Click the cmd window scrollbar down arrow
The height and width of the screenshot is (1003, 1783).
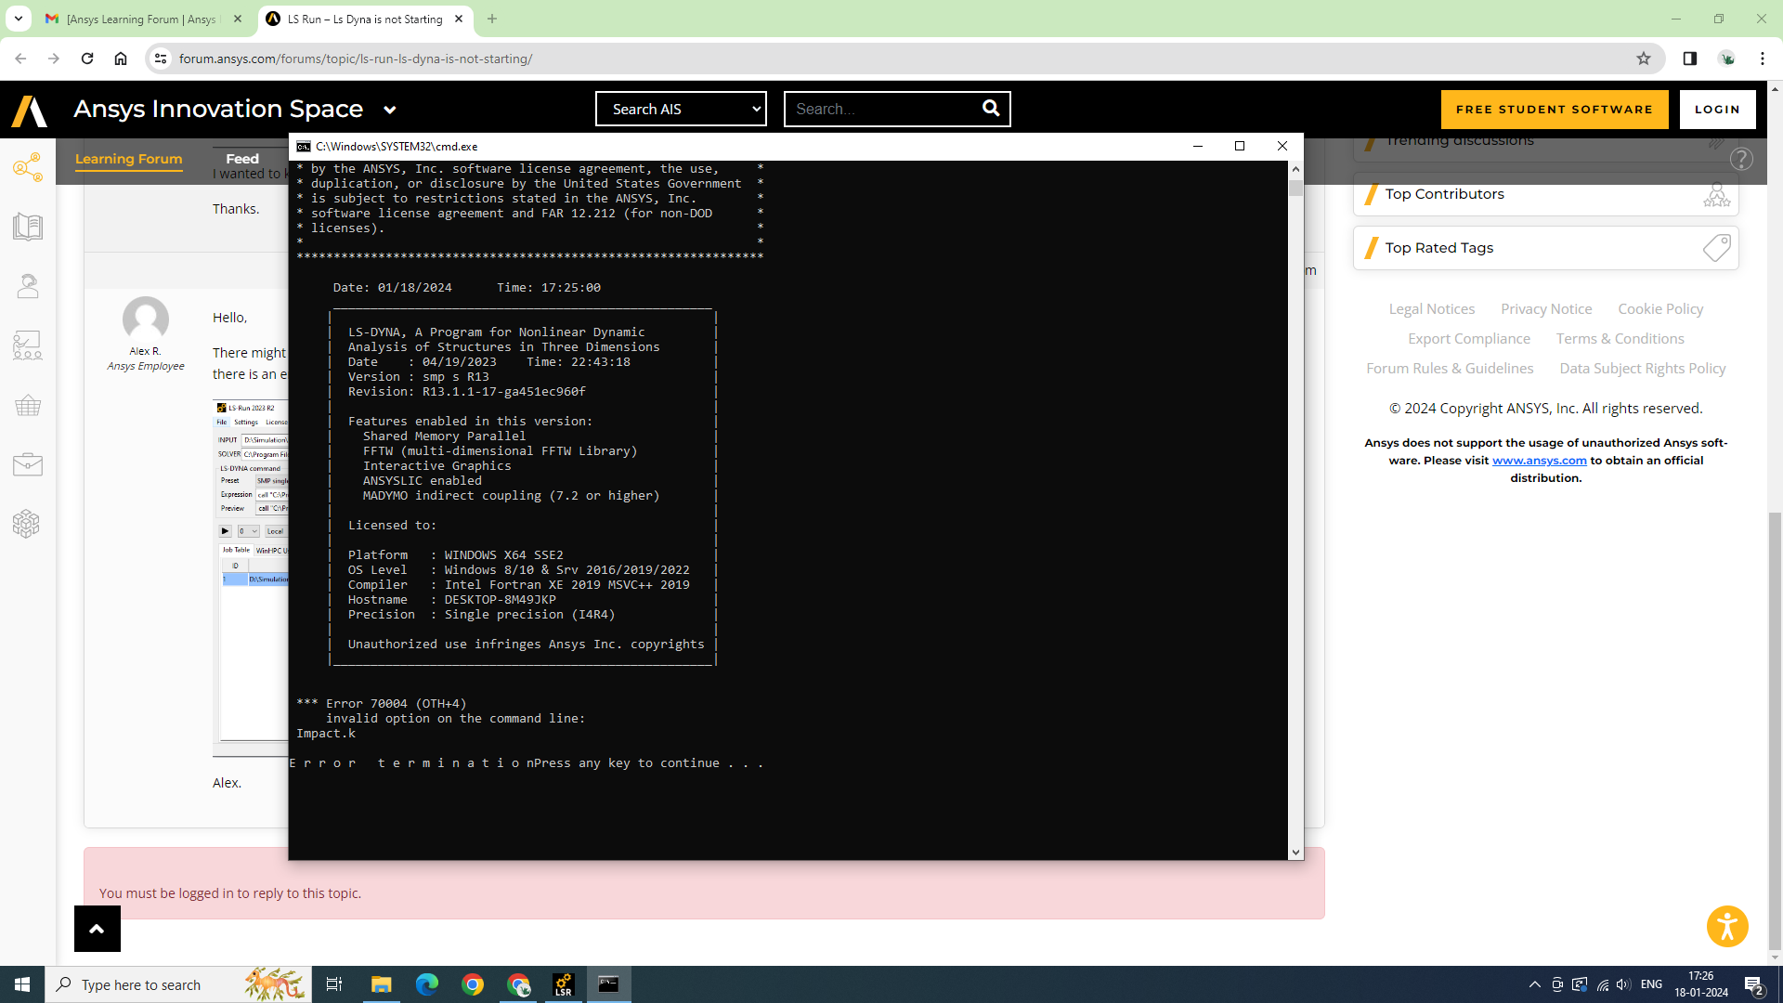point(1295,852)
